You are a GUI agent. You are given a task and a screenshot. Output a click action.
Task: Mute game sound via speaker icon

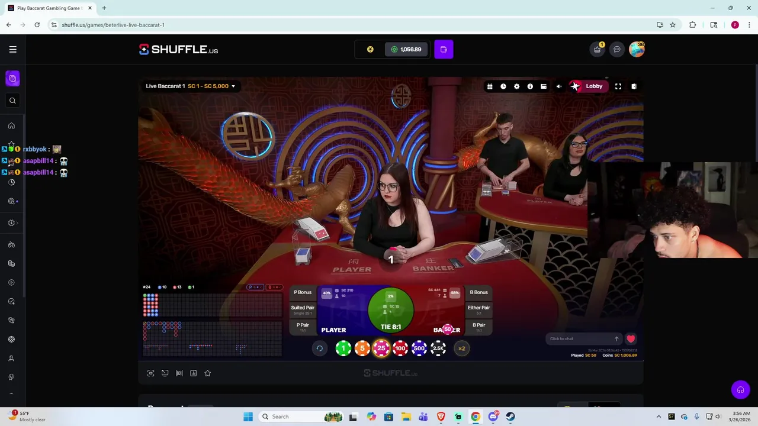point(558,86)
